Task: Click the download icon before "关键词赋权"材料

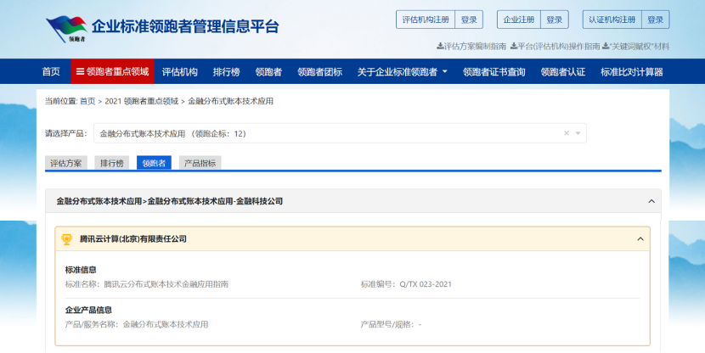Action: coord(605,47)
